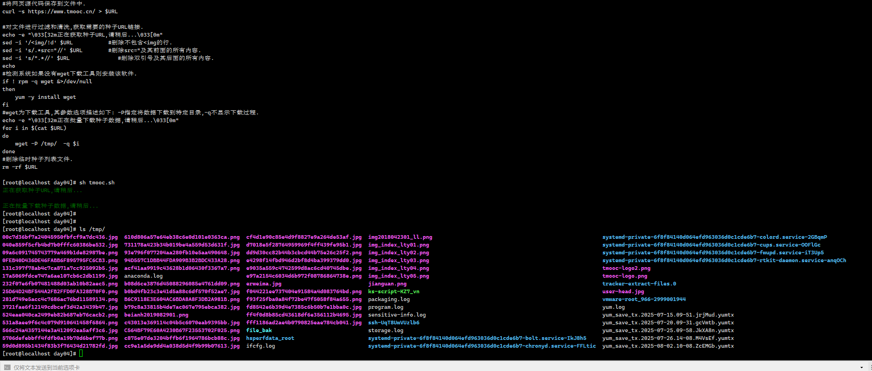Click the ks-script-KZ7_vn entry

(x=394, y=291)
